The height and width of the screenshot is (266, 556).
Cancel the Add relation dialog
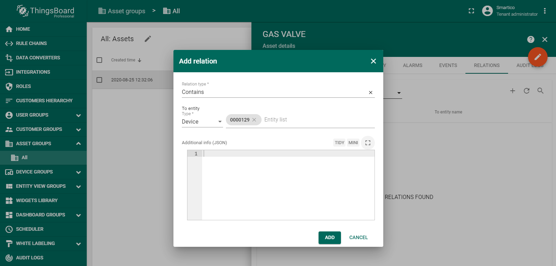click(358, 237)
